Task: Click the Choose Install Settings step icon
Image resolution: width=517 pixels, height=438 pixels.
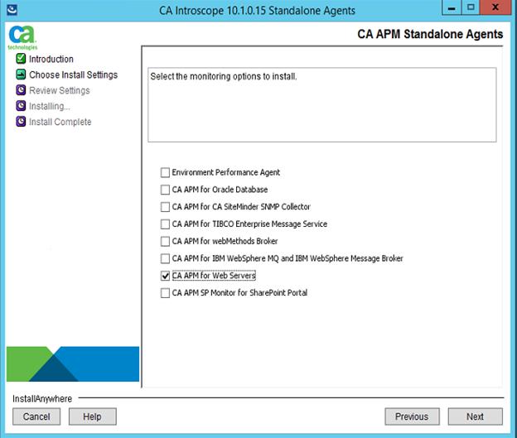Action: (21, 75)
